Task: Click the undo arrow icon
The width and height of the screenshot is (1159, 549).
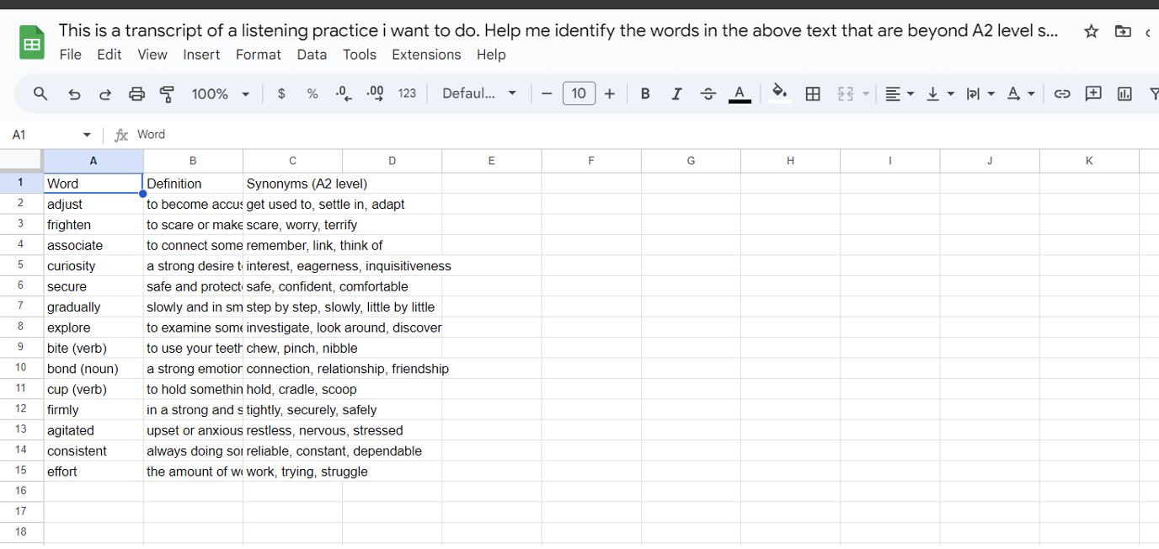Action: pyautogui.click(x=74, y=93)
